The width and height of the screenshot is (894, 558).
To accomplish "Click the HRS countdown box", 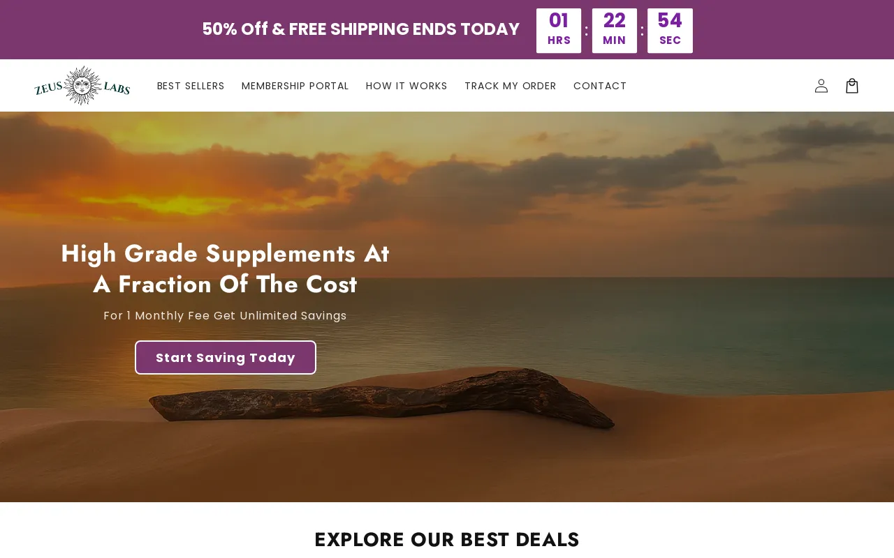I will click(559, 31).
